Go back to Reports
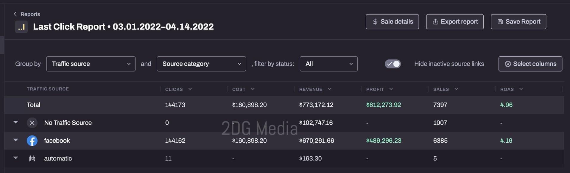This screenshot has height=173, width=570. pyautogui.click(x=30, y=14)
